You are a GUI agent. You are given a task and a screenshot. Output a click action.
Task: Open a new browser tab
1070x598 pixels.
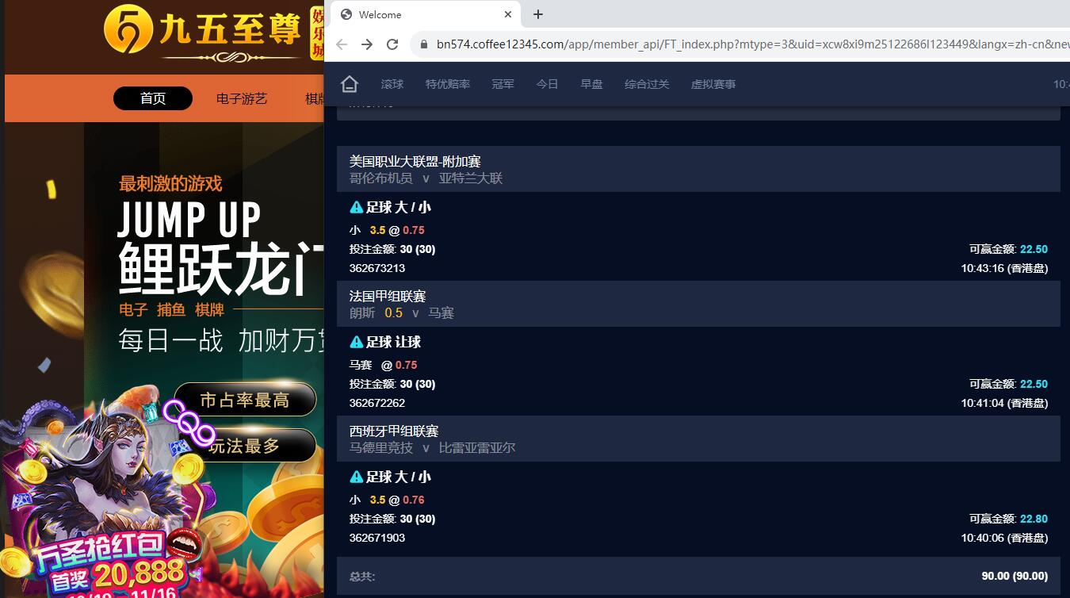(538, 14)
